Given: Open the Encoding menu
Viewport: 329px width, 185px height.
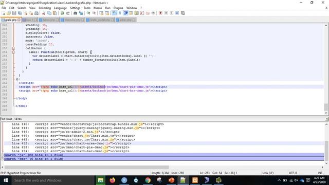Looking at the screenshot, I should point(45,8).
